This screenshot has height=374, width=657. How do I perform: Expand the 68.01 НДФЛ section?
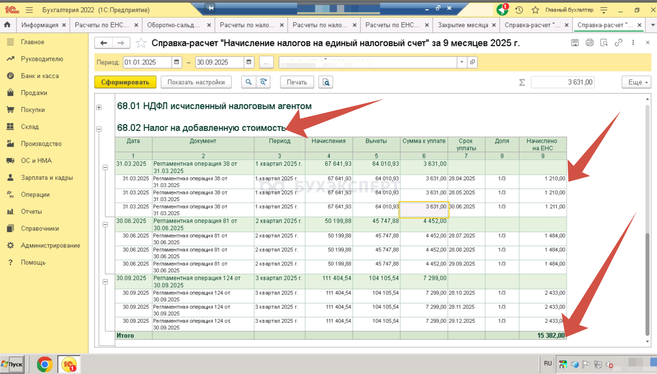click(99, 107)
